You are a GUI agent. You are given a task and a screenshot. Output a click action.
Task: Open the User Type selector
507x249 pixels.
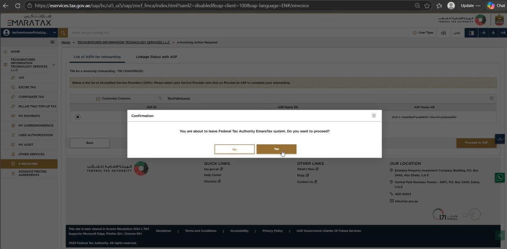coord(423,33)
